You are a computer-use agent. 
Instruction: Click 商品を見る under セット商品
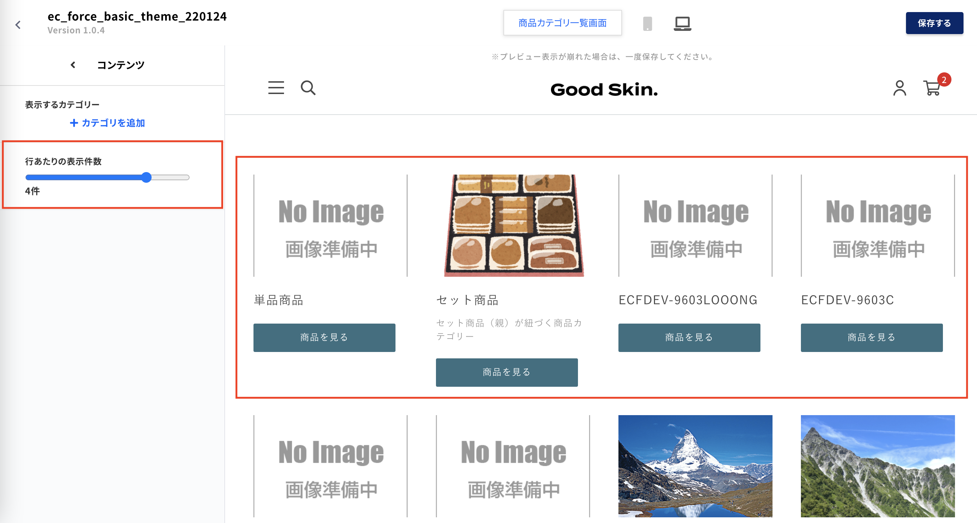click(507, 372)
